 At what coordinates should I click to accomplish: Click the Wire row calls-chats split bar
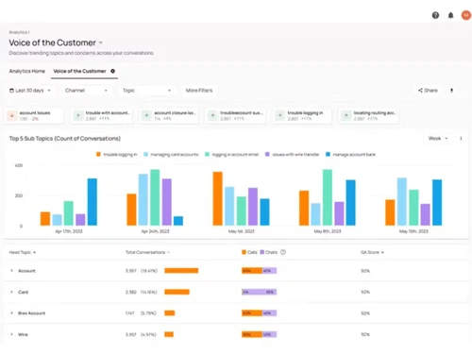[x=259, y=334]
